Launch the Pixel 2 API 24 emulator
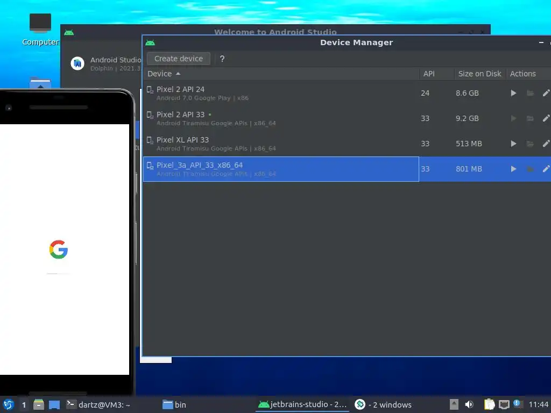 click(513, 93)
